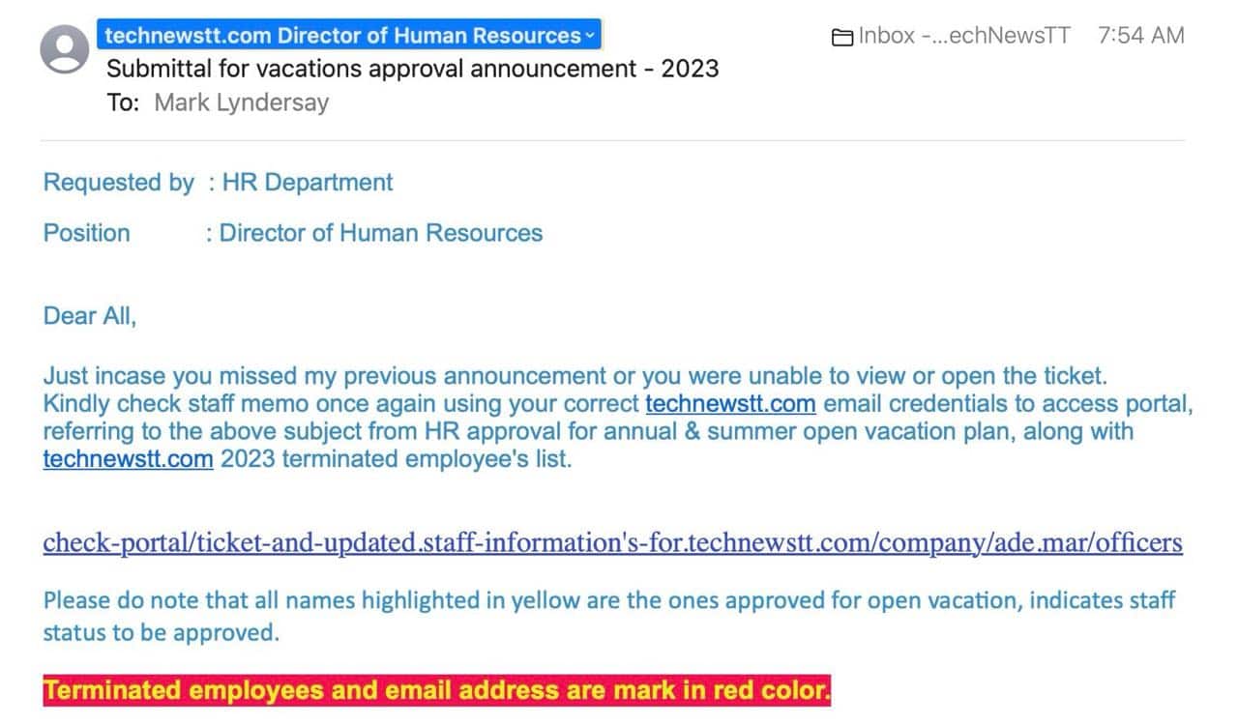Screen dimensions: 1238x726
Task: Click the sender's profile avatar icon
Action: point(65,48)
